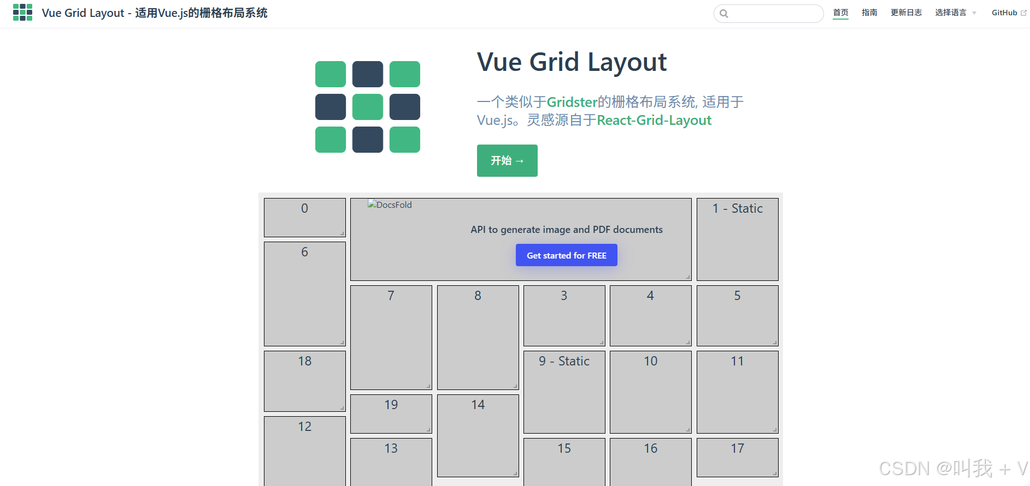The width and height of the screenshot is (1030, 486).
Task: Click the number 11 grid item label
Action: [x=738, y=361]
